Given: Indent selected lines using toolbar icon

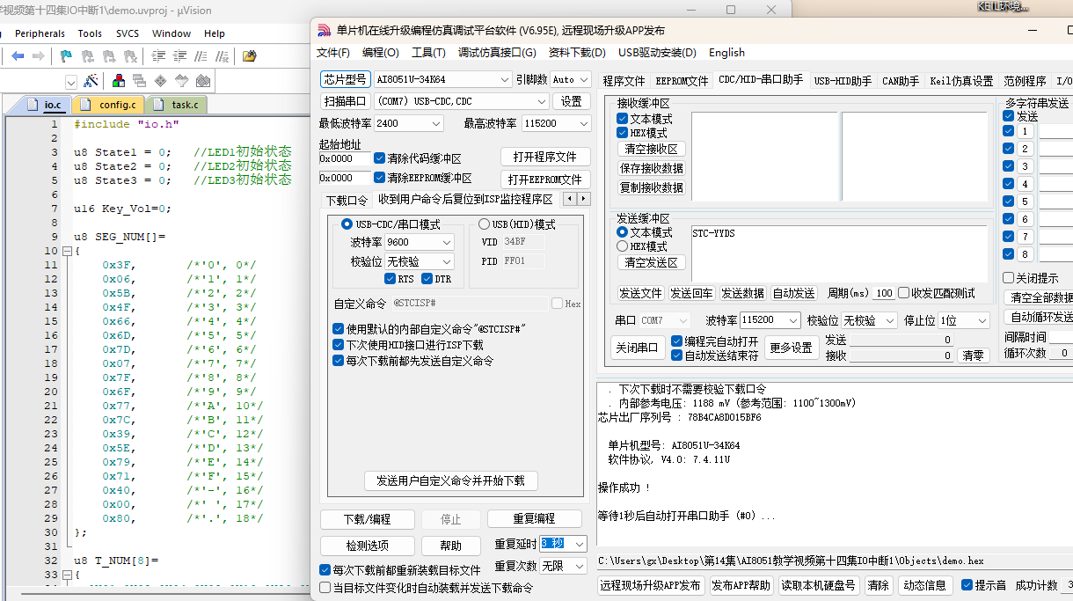Looking at the screenshot, I should click(158, 55).
